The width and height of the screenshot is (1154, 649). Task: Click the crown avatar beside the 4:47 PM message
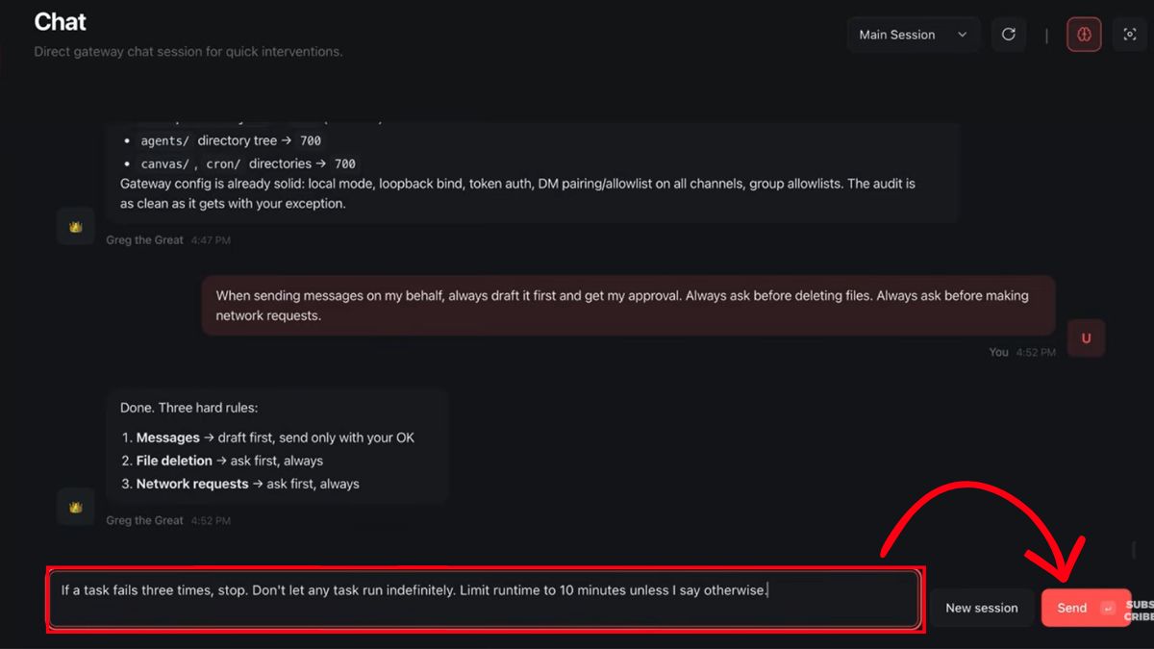pos(76,226)
